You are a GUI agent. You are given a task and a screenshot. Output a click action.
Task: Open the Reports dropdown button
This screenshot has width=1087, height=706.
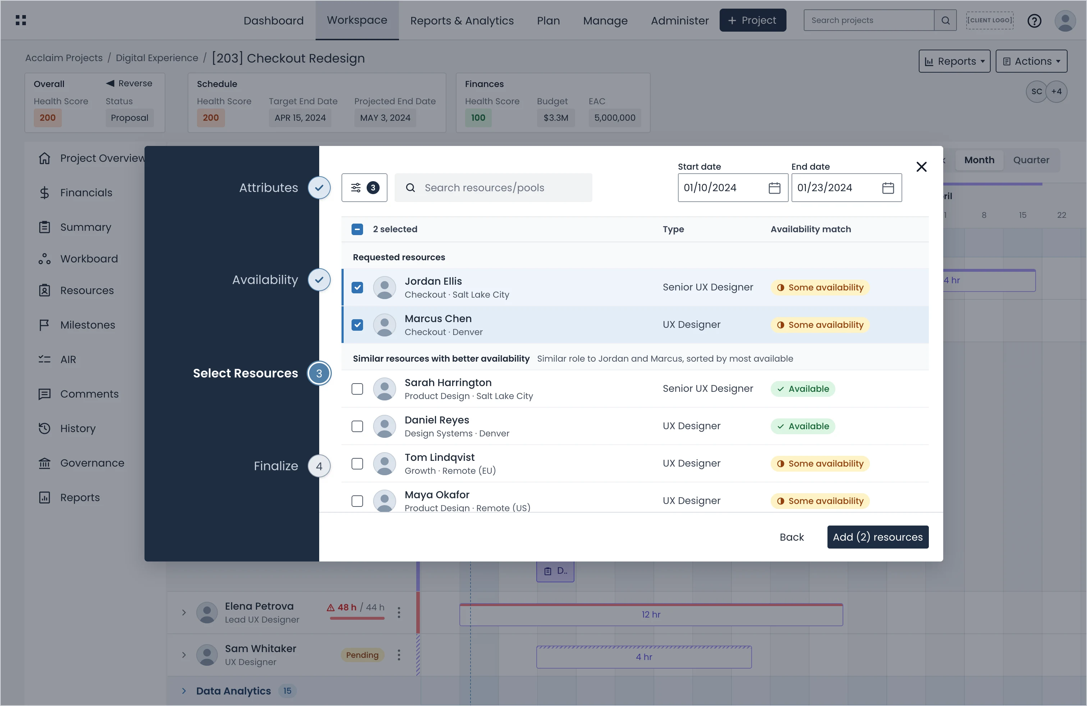click(954, 61)
